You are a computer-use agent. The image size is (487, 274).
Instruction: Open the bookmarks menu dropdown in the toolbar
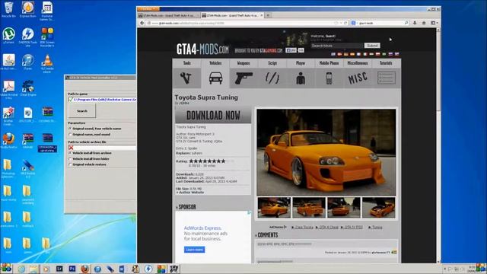click(434, 23)
